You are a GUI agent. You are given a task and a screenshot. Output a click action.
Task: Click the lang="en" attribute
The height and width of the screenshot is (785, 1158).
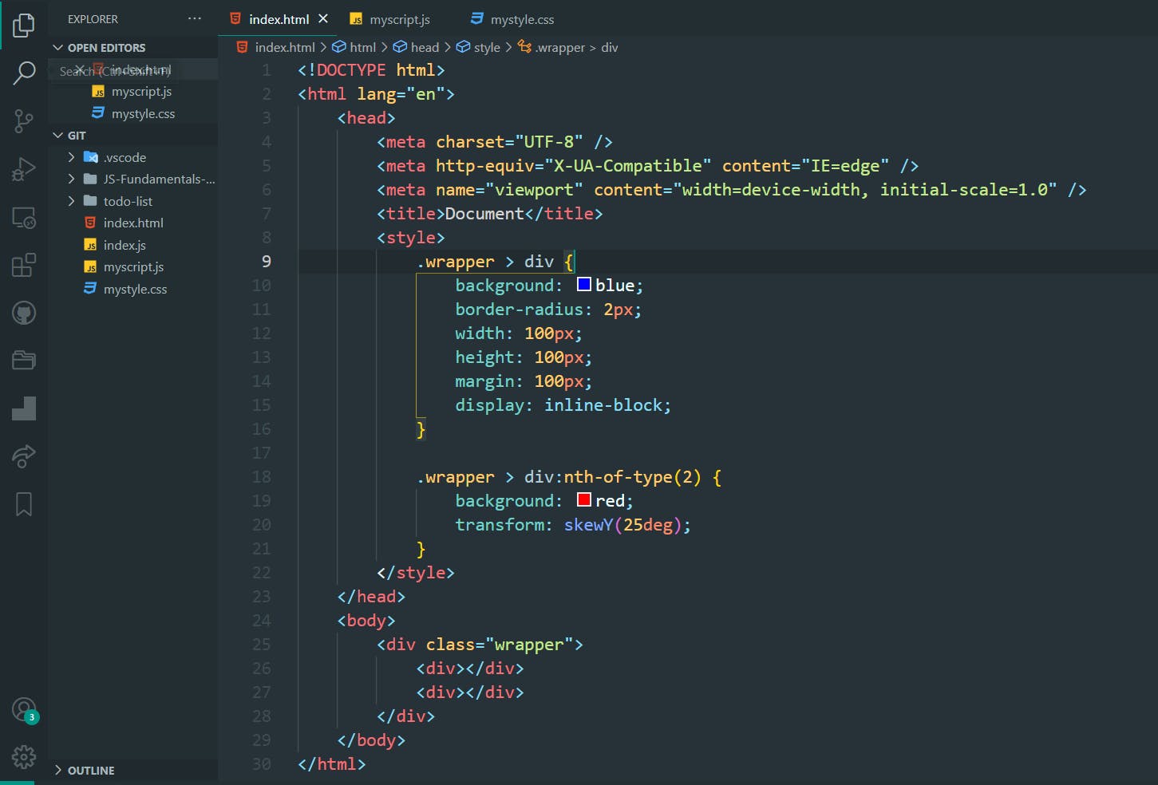pos(401,94)
